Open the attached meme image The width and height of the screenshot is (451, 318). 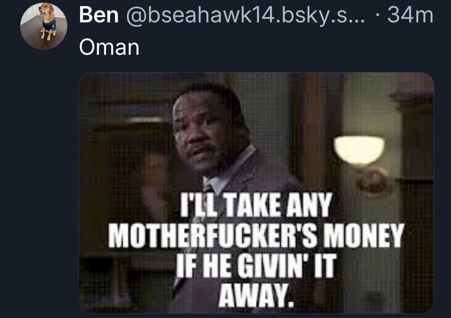point(256,192)
